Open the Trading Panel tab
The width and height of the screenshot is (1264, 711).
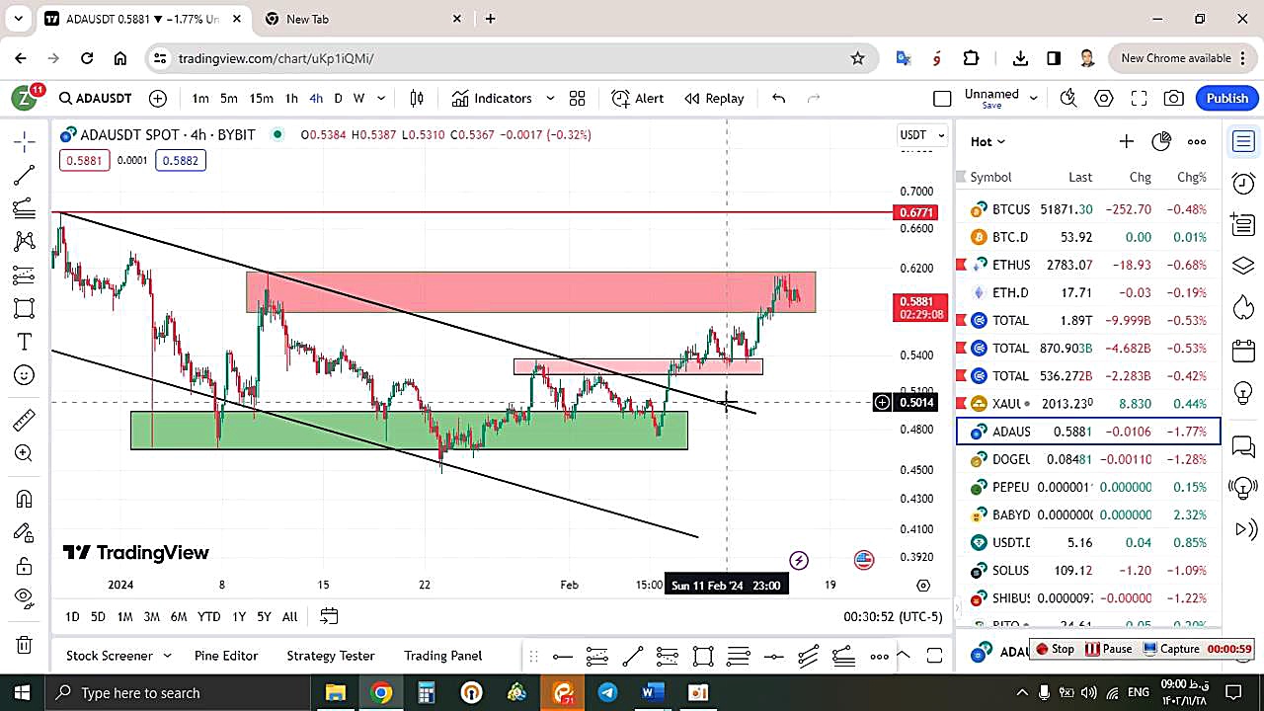(443, 655)
